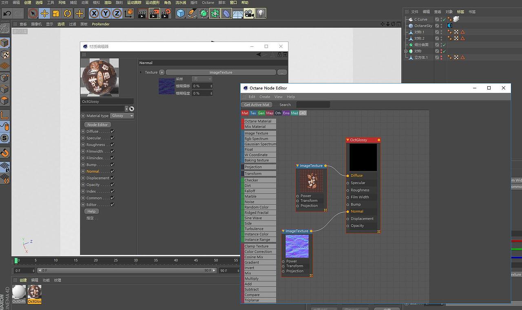The height and width of the screenshot is (310, 522).
Task: Collapse ImageTexture node wired to Normal
Action: click(283, 231)
